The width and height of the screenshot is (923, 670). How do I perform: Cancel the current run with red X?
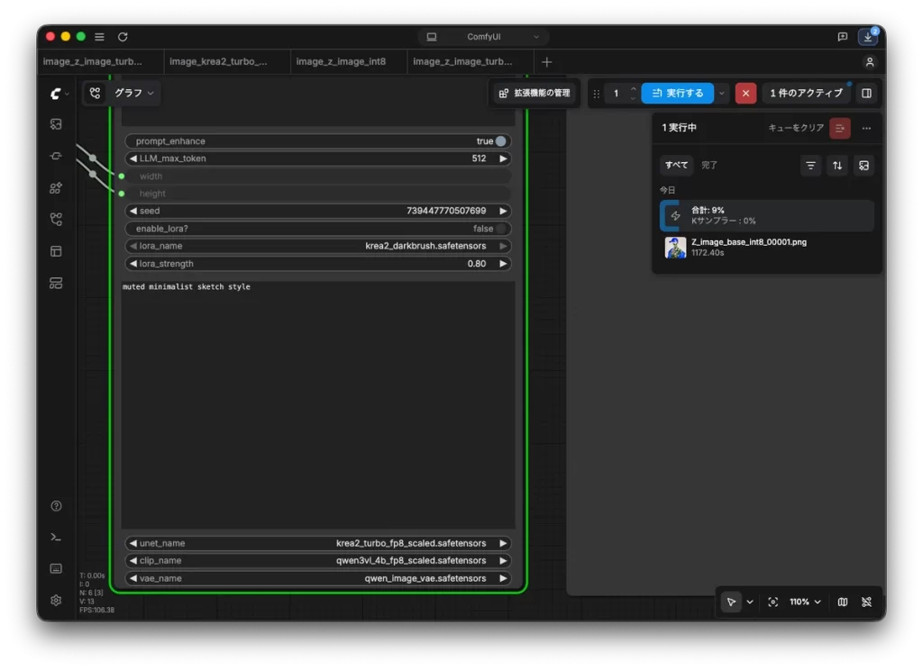[745, 93]
